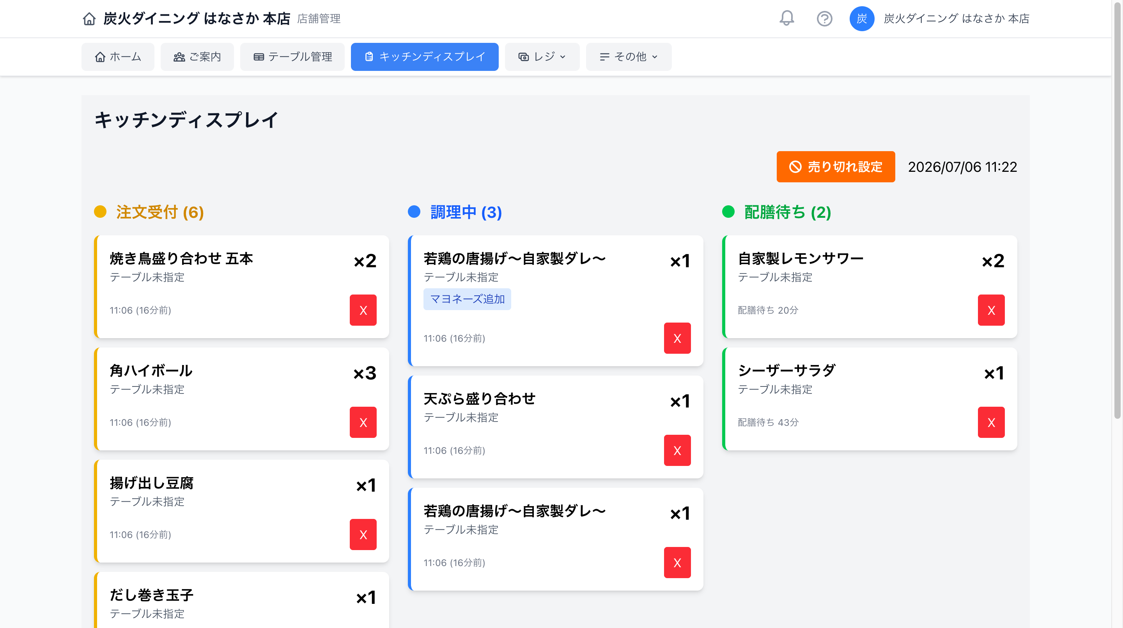
Task: Select the シーザーサラダ order card
Action: point(869,399)
